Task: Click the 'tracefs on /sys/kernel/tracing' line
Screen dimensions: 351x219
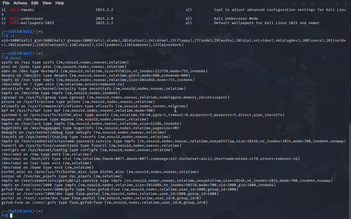Action: coord(86,137)
